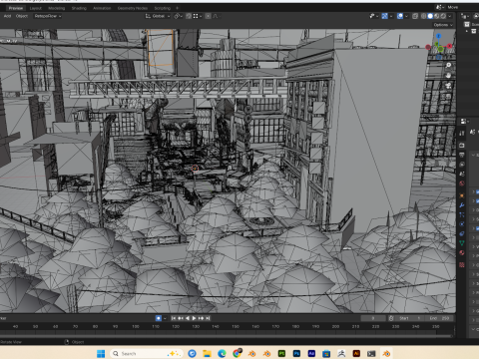Open the Object properties tab
The image size is (479, 359).
click(462, 195)
